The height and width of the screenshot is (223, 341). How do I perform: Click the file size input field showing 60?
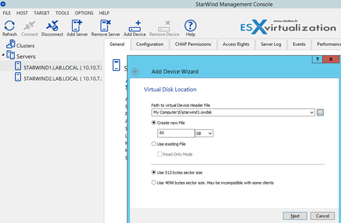(176, 133)
